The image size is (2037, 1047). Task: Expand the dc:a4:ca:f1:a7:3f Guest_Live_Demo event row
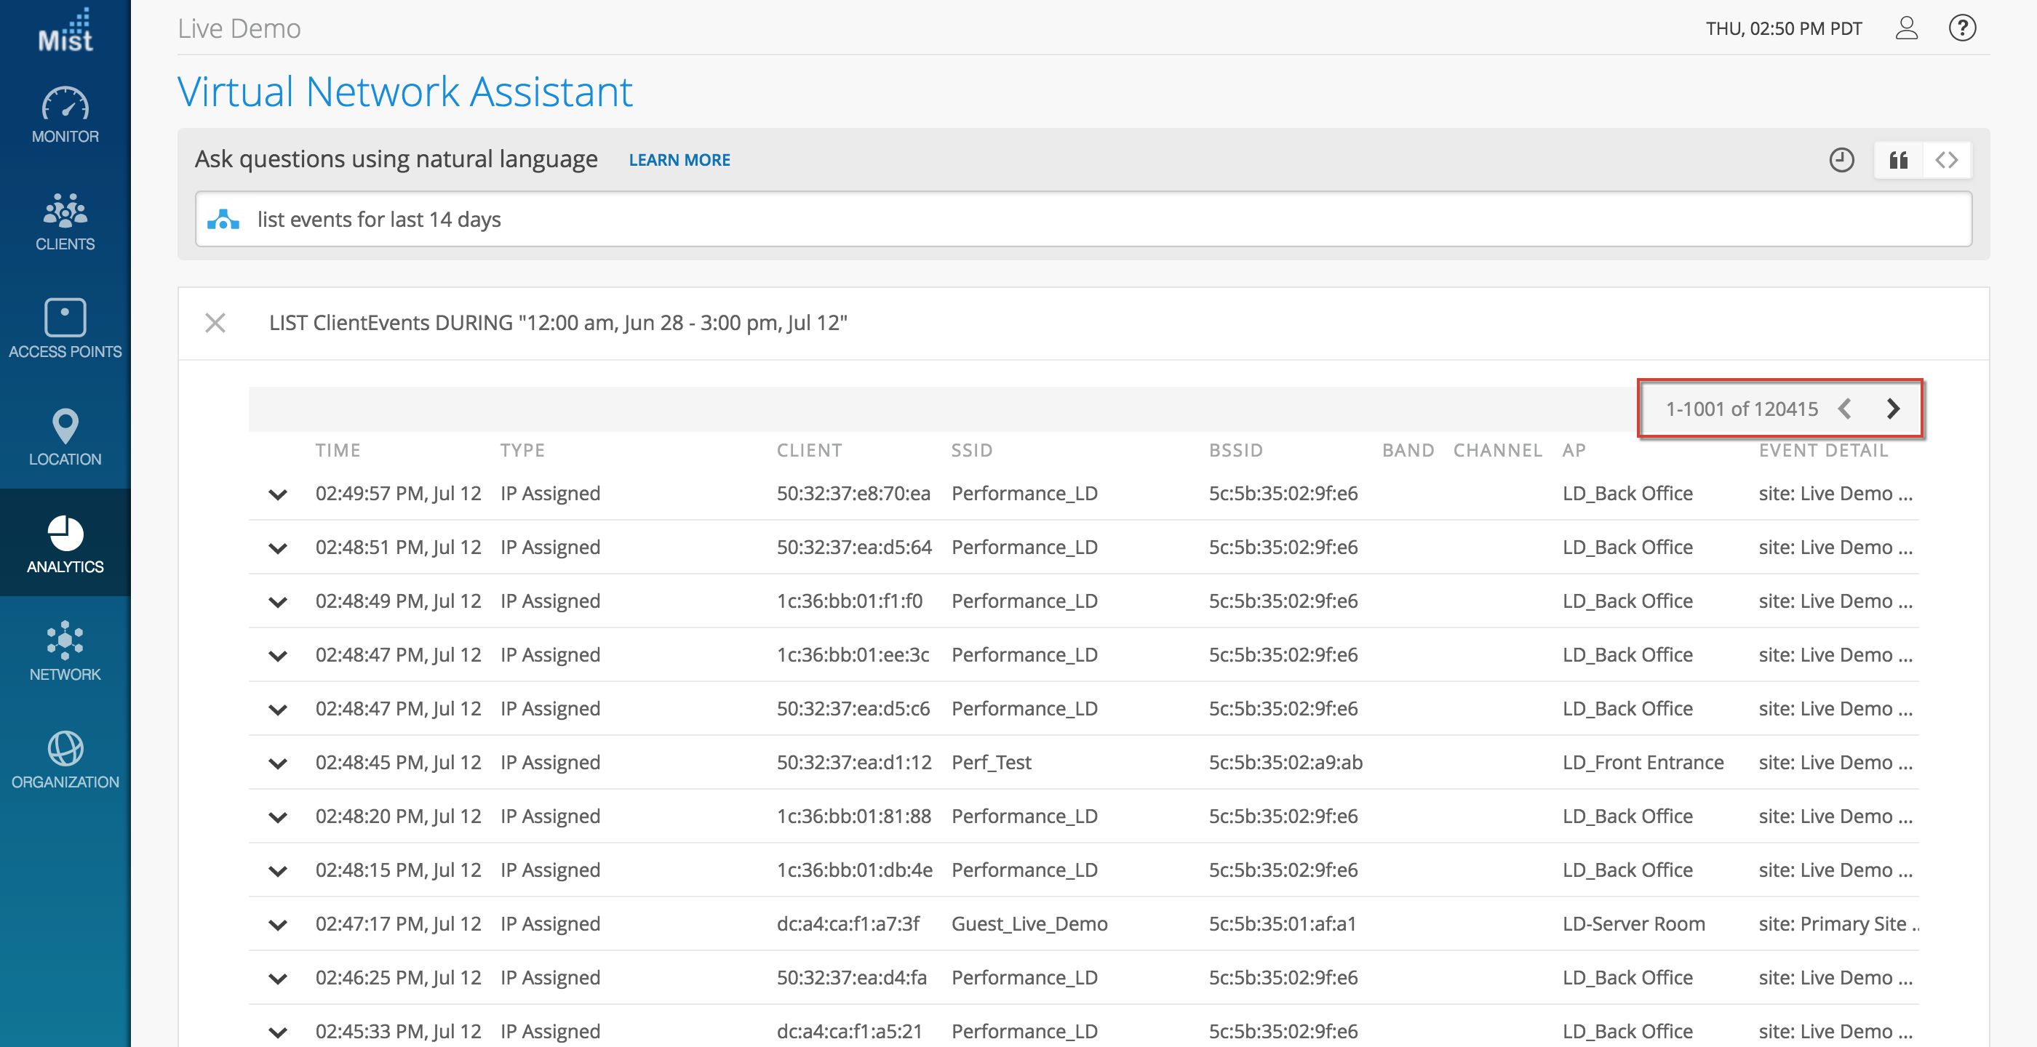(278, 925)
